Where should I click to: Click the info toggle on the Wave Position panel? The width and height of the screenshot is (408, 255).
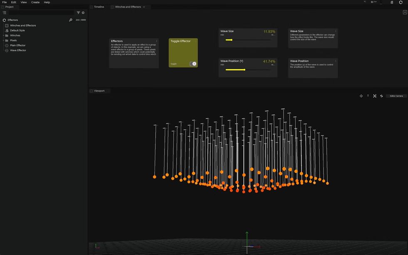336,60
